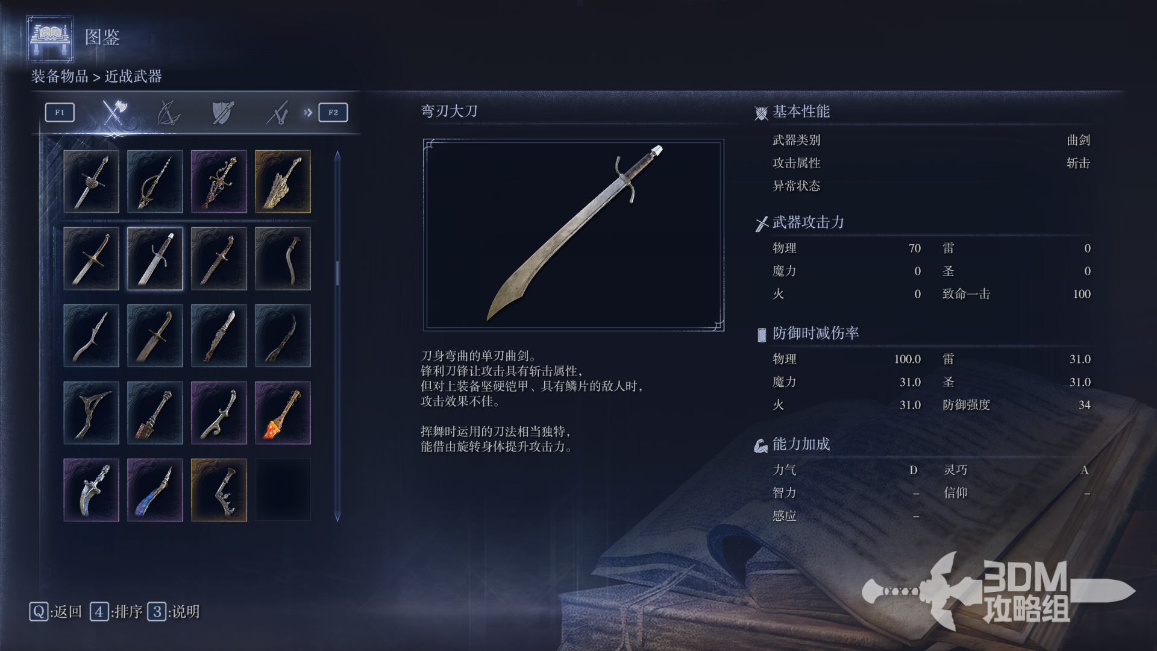Select the golden fan-shaped sword icon
This screenshot has width=1157, height=651.
283,181
